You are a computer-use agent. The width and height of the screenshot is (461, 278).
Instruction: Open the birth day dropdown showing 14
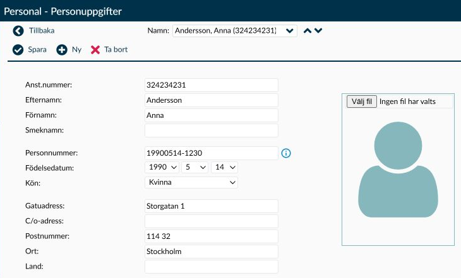pyautogui.click(x=224, y=167)
